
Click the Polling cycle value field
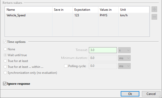click(x=103, y=66)
